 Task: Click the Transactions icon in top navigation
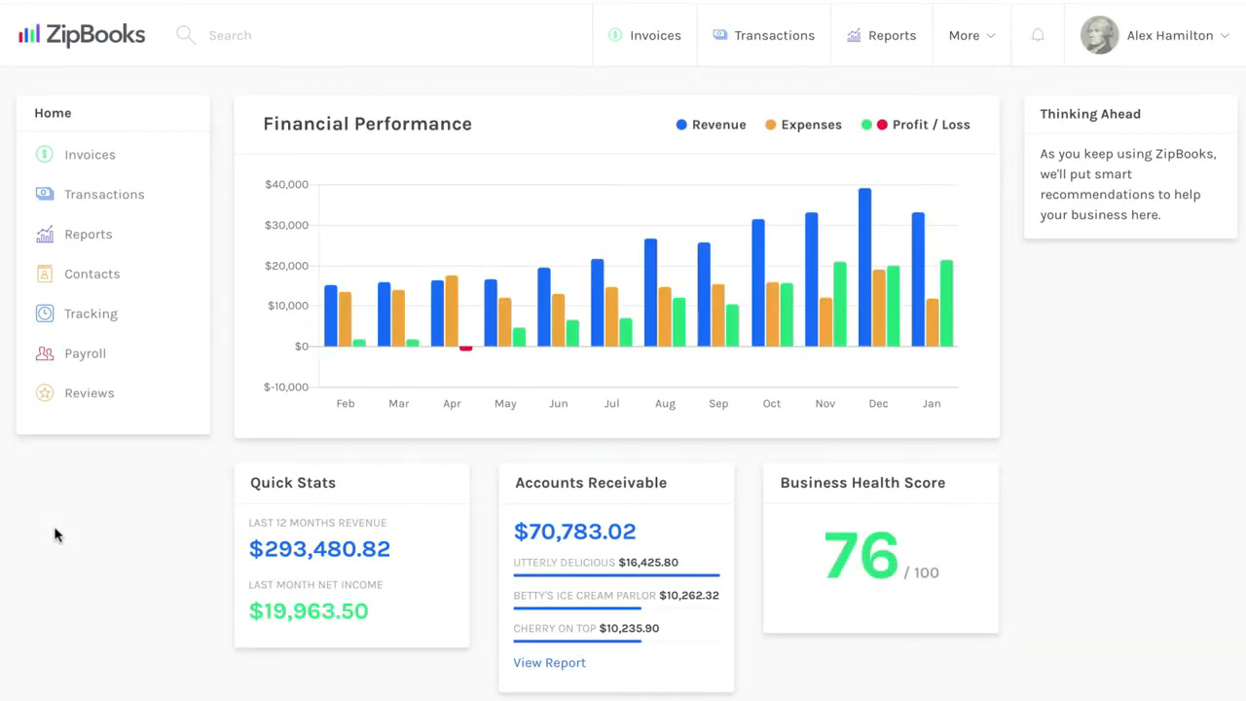tap(719, 35)
